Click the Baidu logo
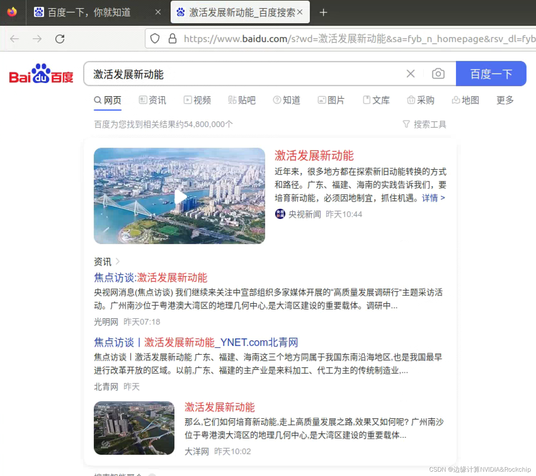This screenshot has height=476, width=536. (41, 73)
